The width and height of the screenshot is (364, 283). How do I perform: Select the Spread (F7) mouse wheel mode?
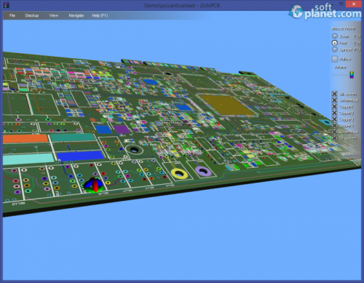pyautogui.click(x=335, y=49)
